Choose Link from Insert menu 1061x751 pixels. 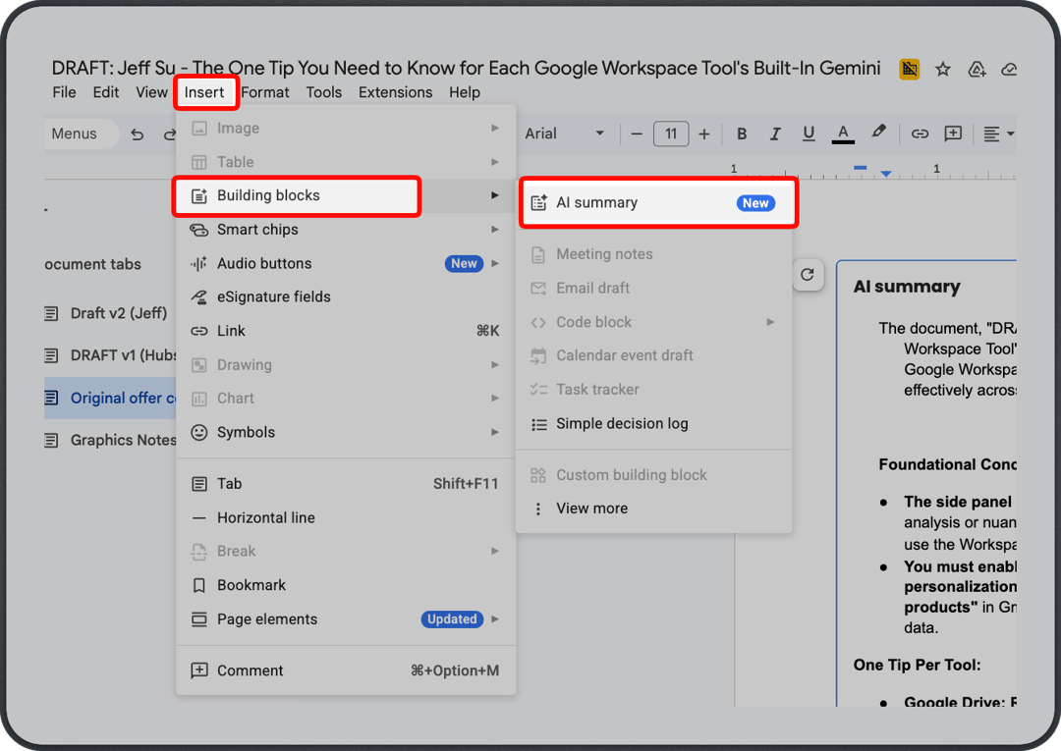(346, 331)
